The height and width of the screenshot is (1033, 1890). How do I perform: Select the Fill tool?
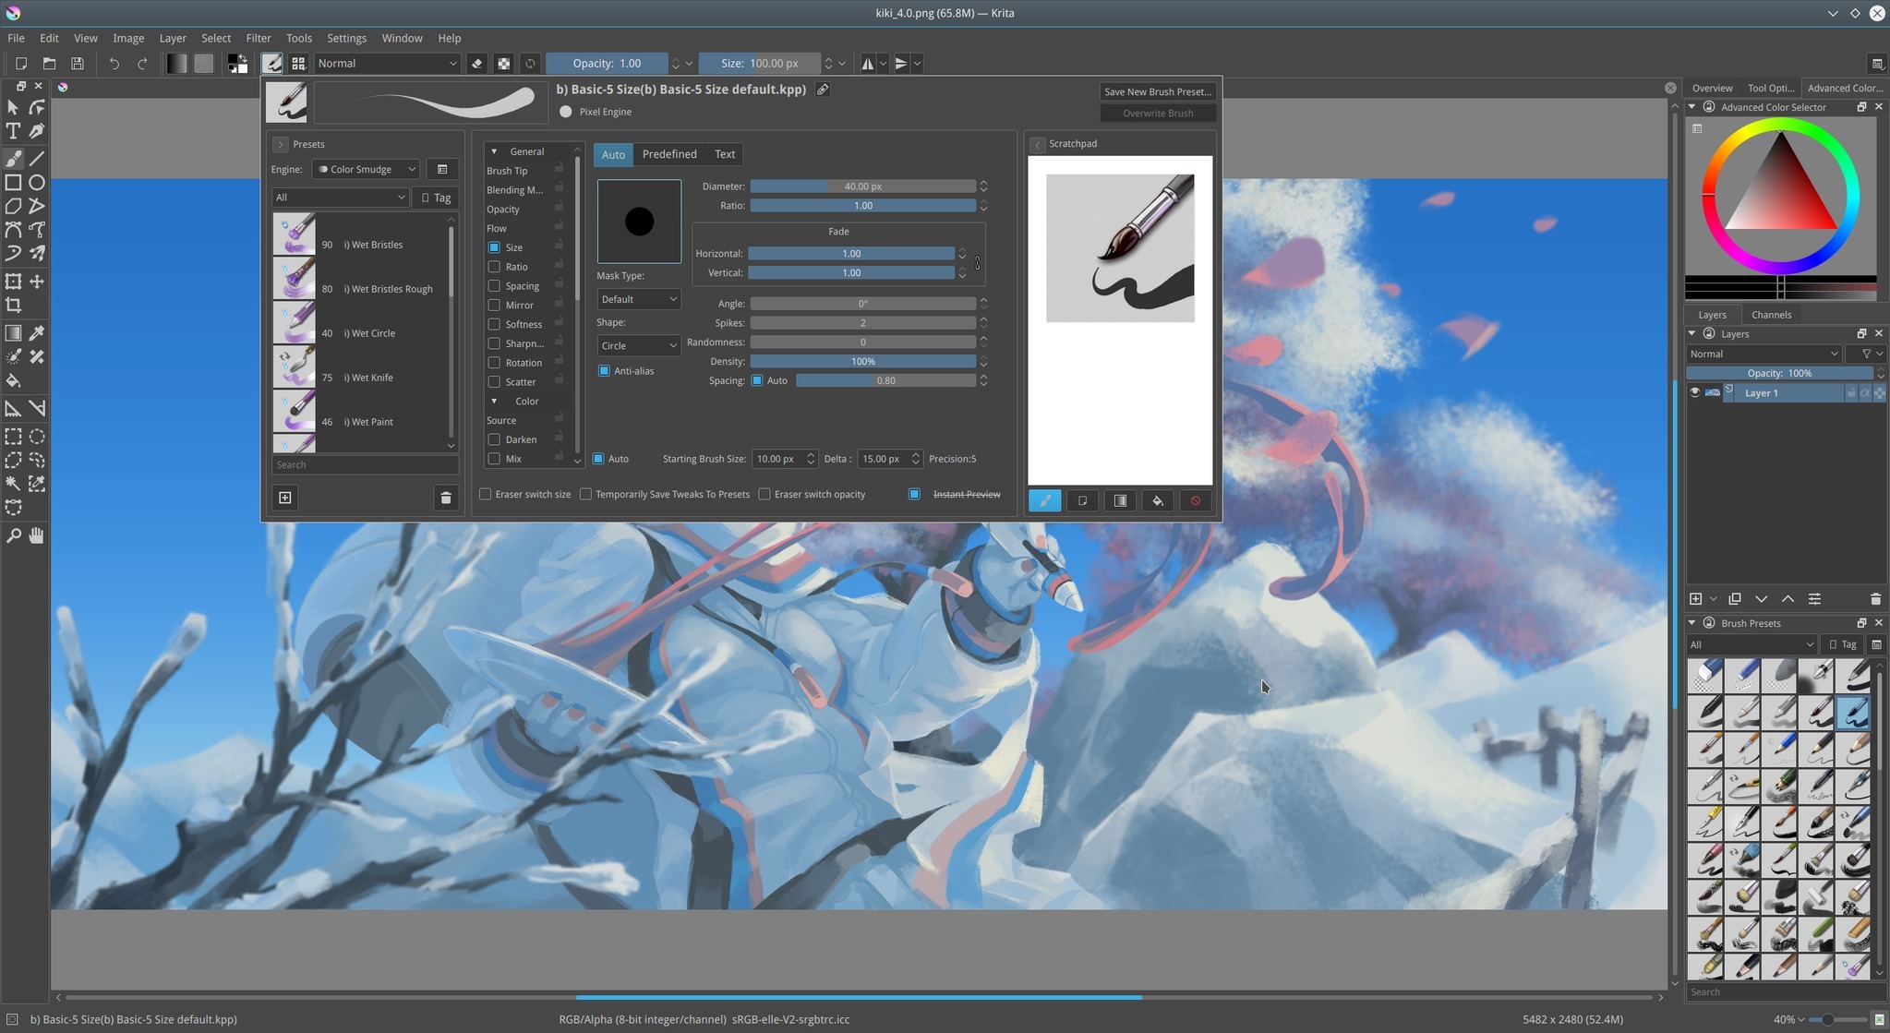pos(14,379)
